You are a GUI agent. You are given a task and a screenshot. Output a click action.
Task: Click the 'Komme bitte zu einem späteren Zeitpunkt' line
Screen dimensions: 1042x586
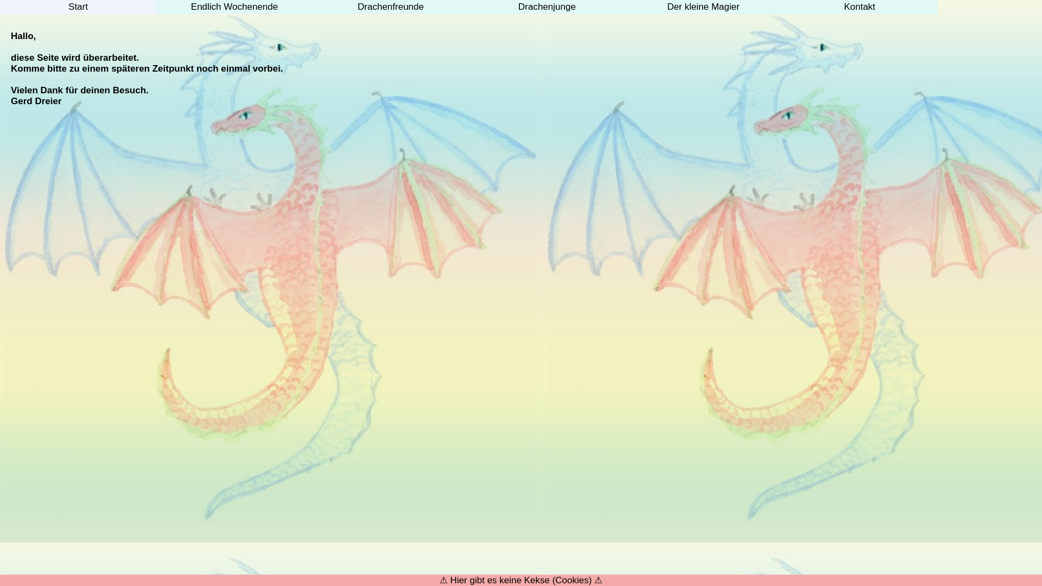pyautogui.click(x=147, y=69)
